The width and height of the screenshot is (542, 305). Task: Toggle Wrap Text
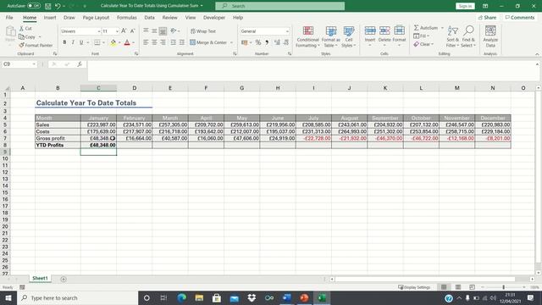click(203, 31)
